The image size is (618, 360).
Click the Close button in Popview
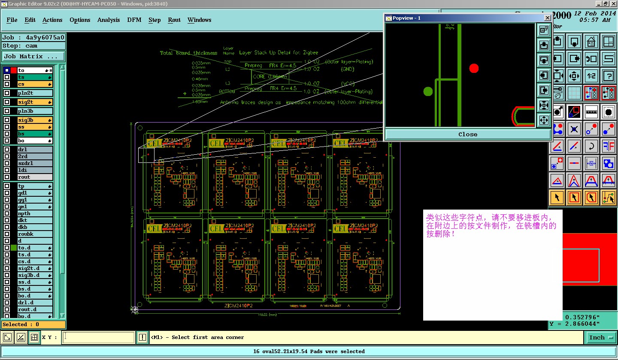[468, 134]
